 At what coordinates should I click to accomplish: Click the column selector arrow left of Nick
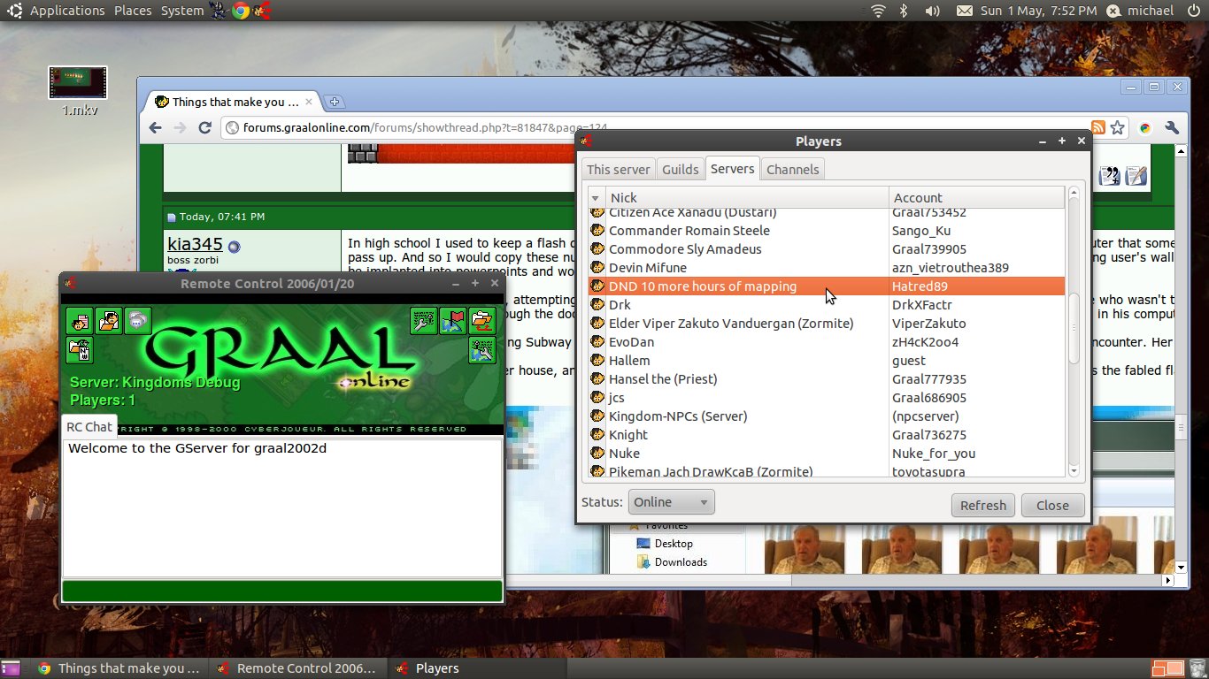[x=595, y=197]
